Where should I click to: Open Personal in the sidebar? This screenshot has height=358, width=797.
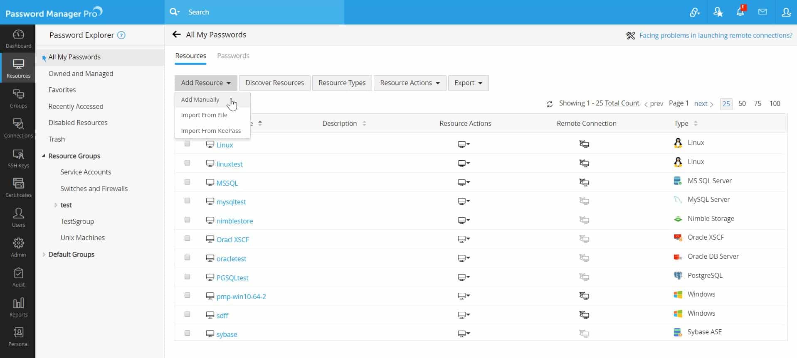coord(18,337)
